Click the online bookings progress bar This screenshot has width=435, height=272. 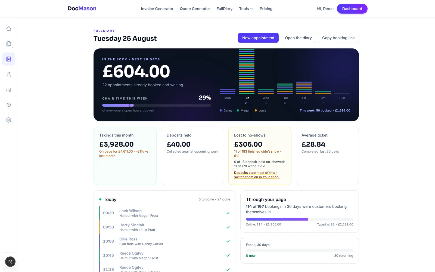coord(300,219)
